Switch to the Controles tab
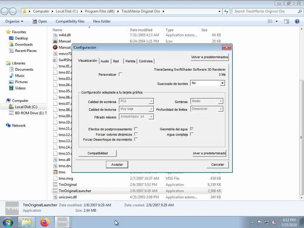 (x=145, y=61)
